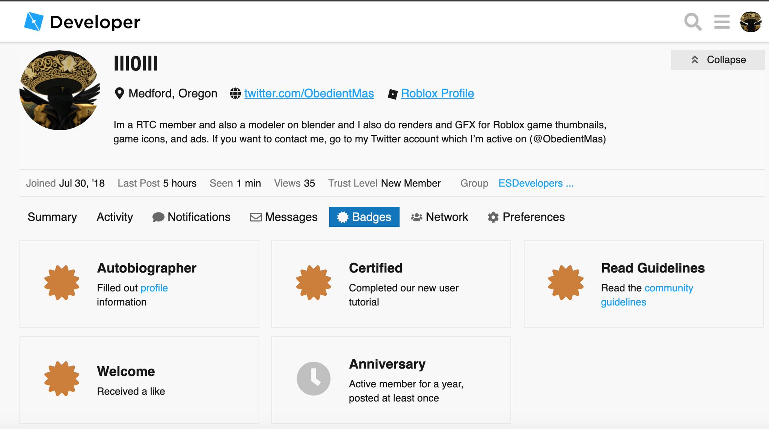Click the Autobiographer badge icon
Screen dimensions: 769x429
(x=62, y=283)
